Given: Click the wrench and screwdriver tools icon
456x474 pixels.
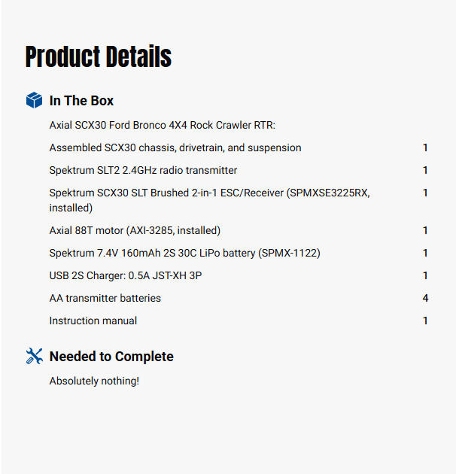Looking at the screenshot, I should click(x=33, y=356).
